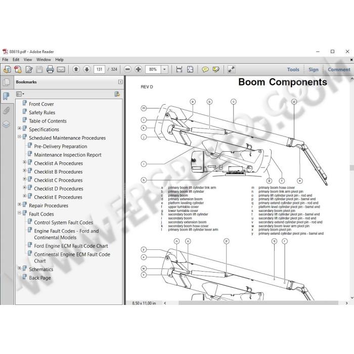Open the Edit menu

[16, 60]
